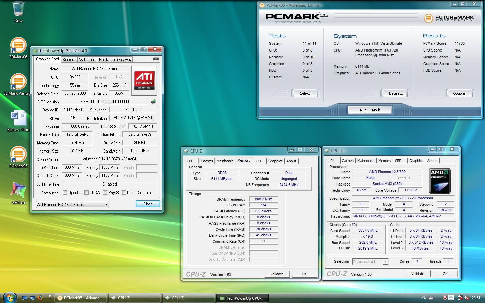
Task: Open the Hardware Giveaway tab in GPU-Z
Action: (115, 59)
